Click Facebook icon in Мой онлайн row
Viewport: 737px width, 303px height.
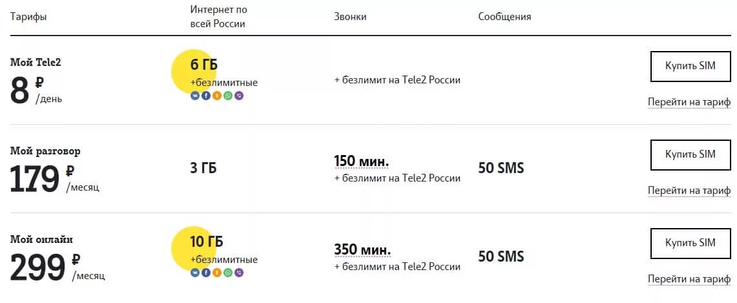pyautogui.click(x=206, y=273)
